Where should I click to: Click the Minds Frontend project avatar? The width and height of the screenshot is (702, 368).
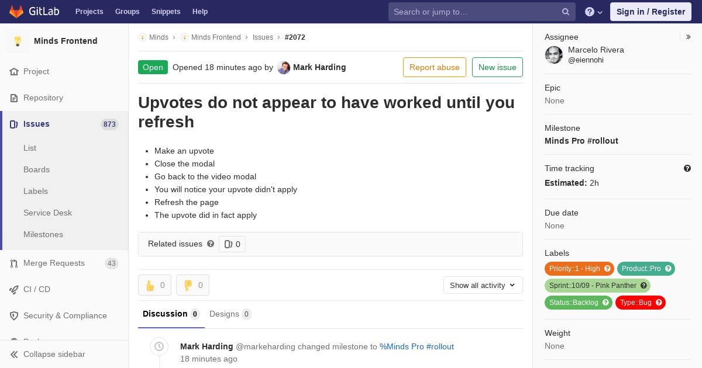tap(18, 41)
